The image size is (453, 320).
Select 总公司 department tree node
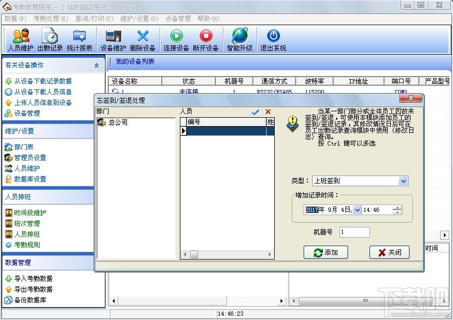point(118,123)
